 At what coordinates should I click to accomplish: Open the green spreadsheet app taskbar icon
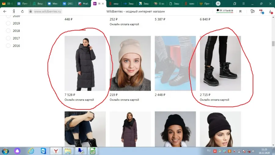point(92,151)
